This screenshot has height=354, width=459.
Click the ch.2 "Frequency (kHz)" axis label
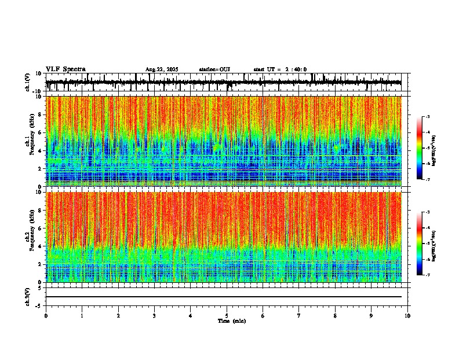pos(32,230)
